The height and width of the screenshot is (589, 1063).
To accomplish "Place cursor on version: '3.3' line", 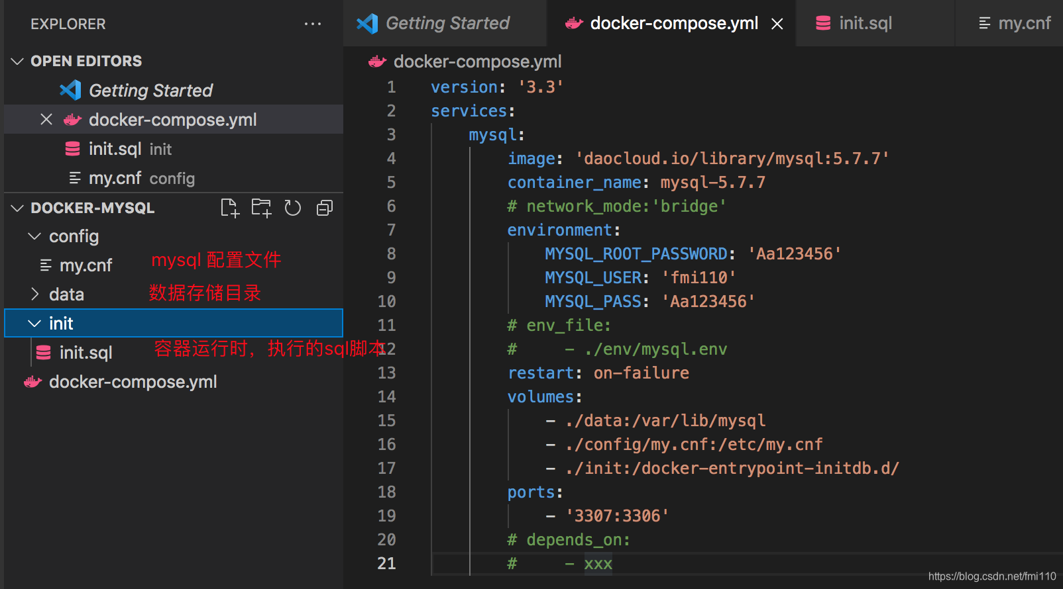I will (497, 87).
